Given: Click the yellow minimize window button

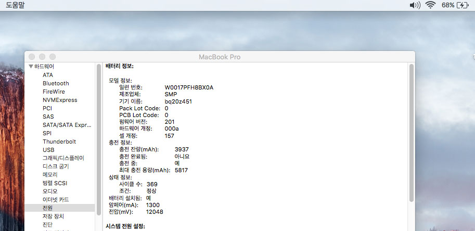Looking at the screenshot, I should click(x=42, y=56).
